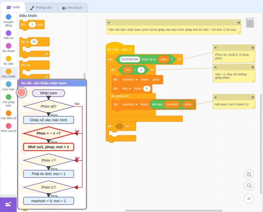Select the Các biến số category
The image size is (263, 212).
pyautogui.click(x=8, y=115)
